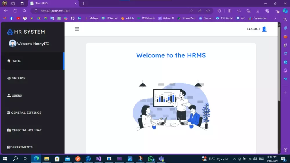Open the Groups sidebar item
This screenshot has width=290, height=163.
click(x=32, y=78)
